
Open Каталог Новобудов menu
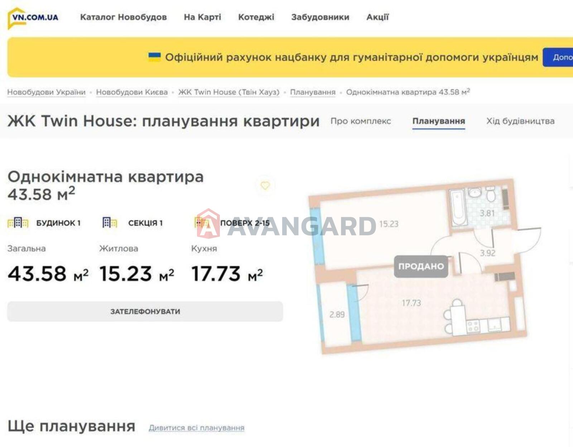(124, 17)
